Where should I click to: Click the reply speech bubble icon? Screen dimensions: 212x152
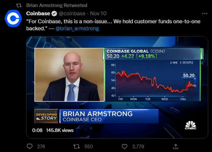tap(29, 146)
